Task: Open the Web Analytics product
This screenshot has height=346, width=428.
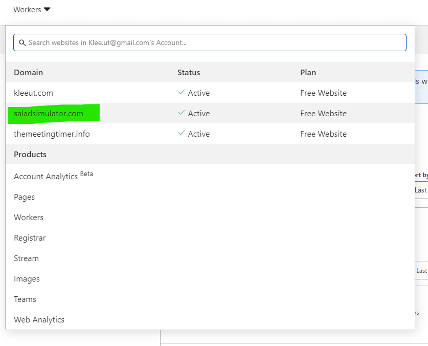Action: pos(39,320)
